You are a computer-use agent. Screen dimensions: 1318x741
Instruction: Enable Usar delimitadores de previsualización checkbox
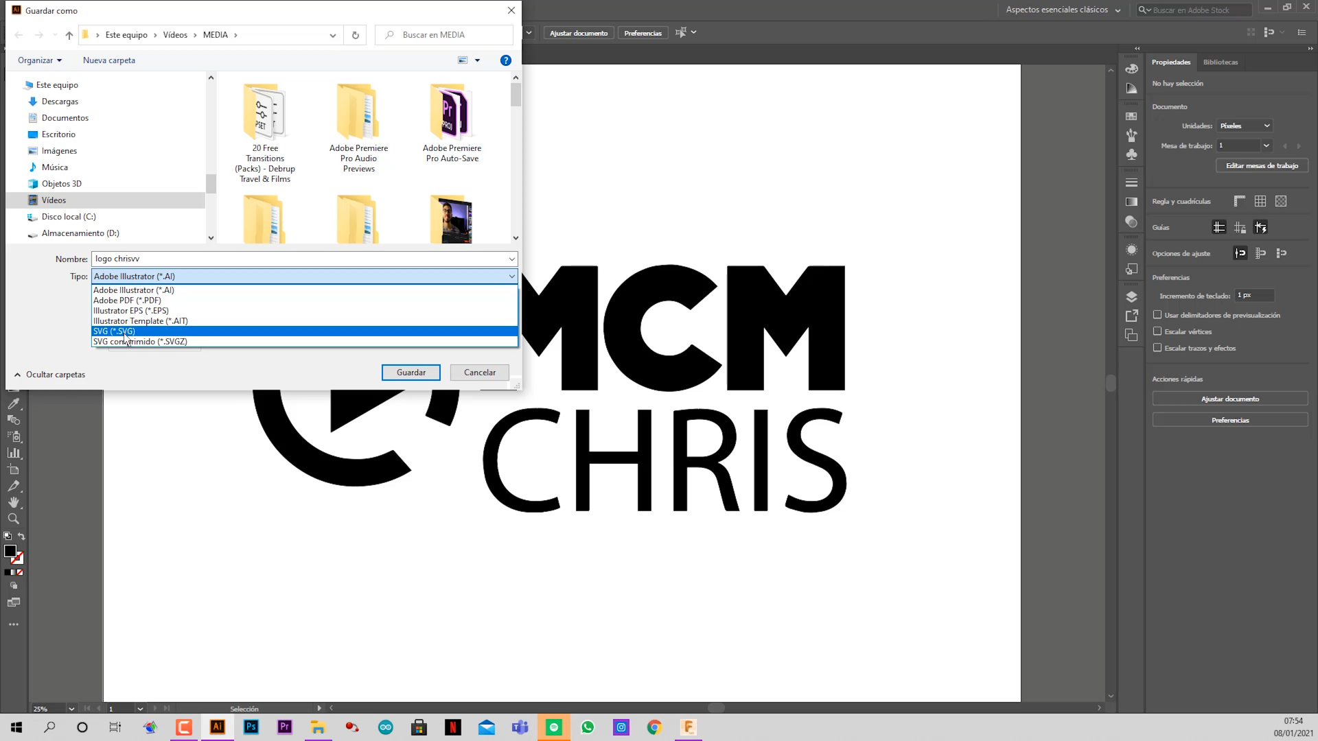[1157, 315]
